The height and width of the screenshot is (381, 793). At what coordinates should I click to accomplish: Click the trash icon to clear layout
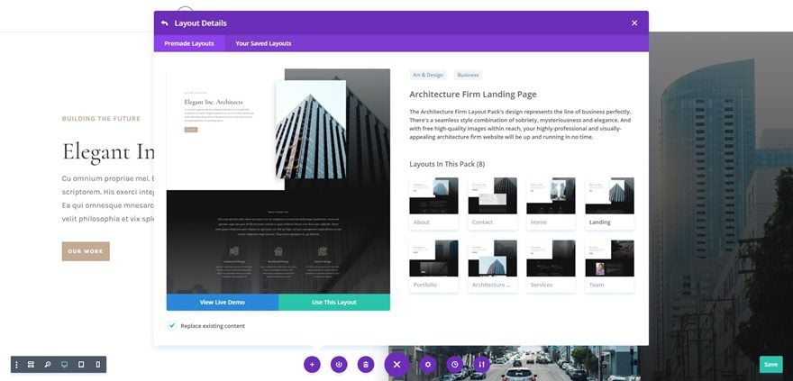click(366, 364)
